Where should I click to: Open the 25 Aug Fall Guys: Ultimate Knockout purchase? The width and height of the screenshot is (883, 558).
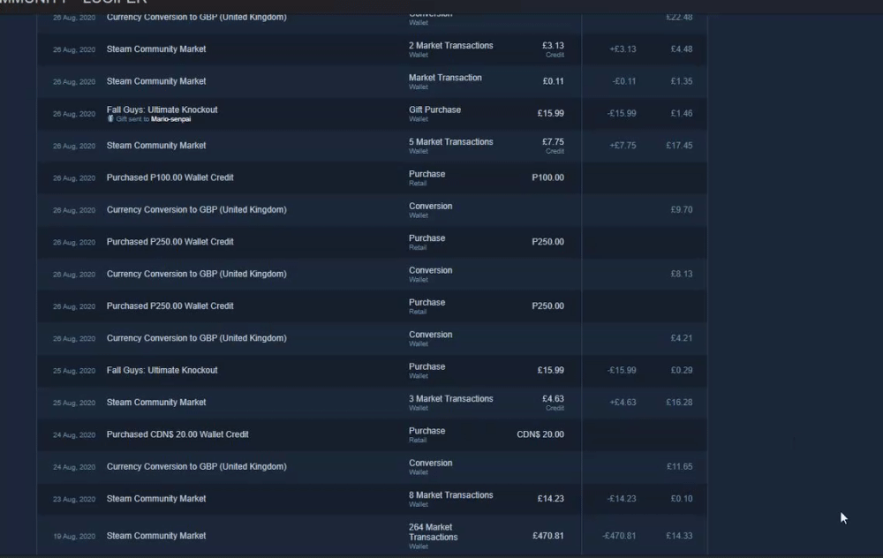click(x=372, y=370)
